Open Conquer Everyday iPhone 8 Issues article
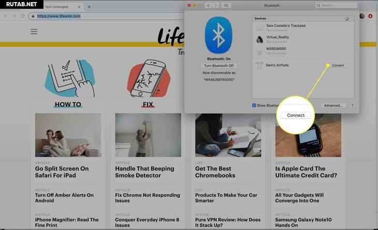 tap(147, 222)
